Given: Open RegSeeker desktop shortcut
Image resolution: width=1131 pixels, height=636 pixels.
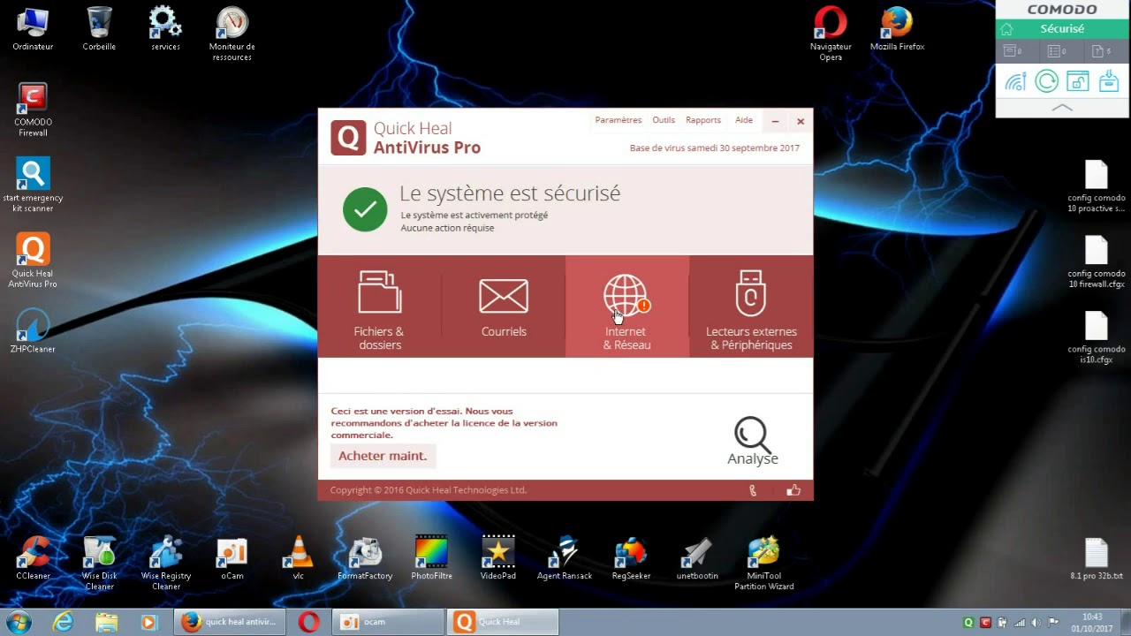Looking at the screenshot, I should coord(631,558).
